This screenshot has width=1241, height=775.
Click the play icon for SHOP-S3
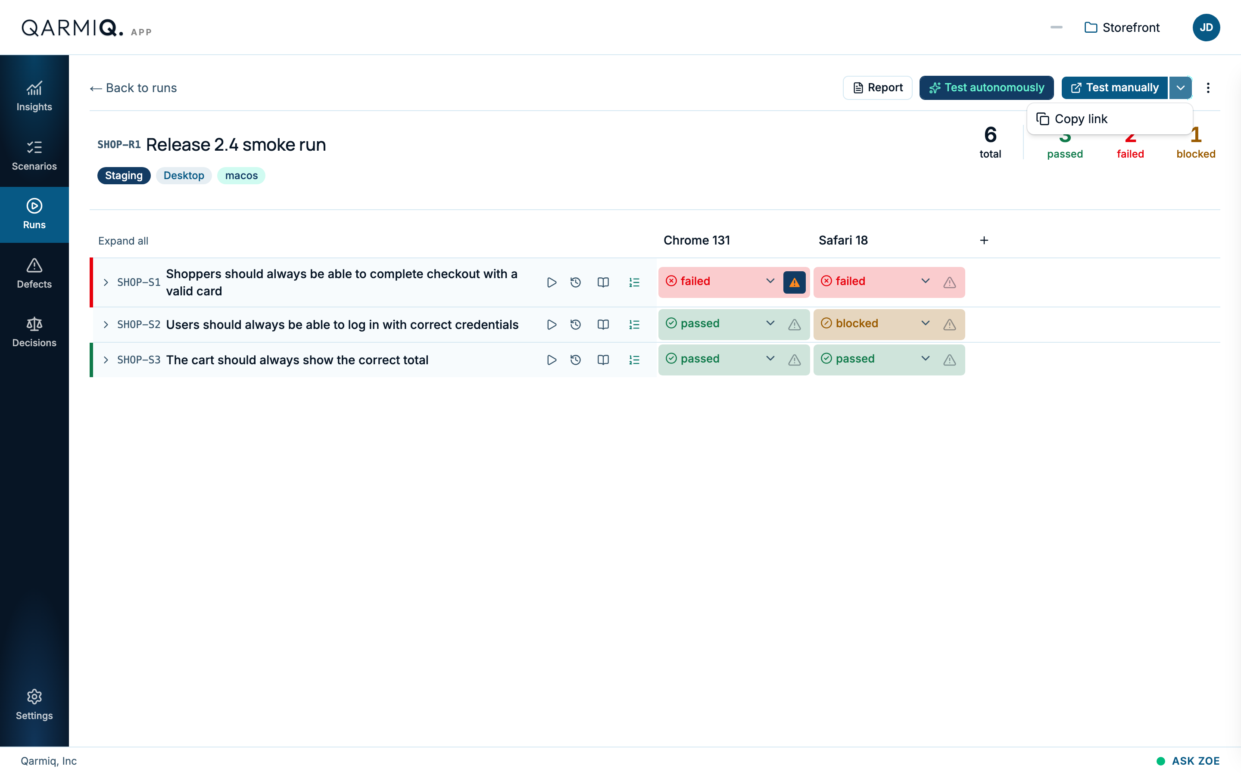click(551, 360)
